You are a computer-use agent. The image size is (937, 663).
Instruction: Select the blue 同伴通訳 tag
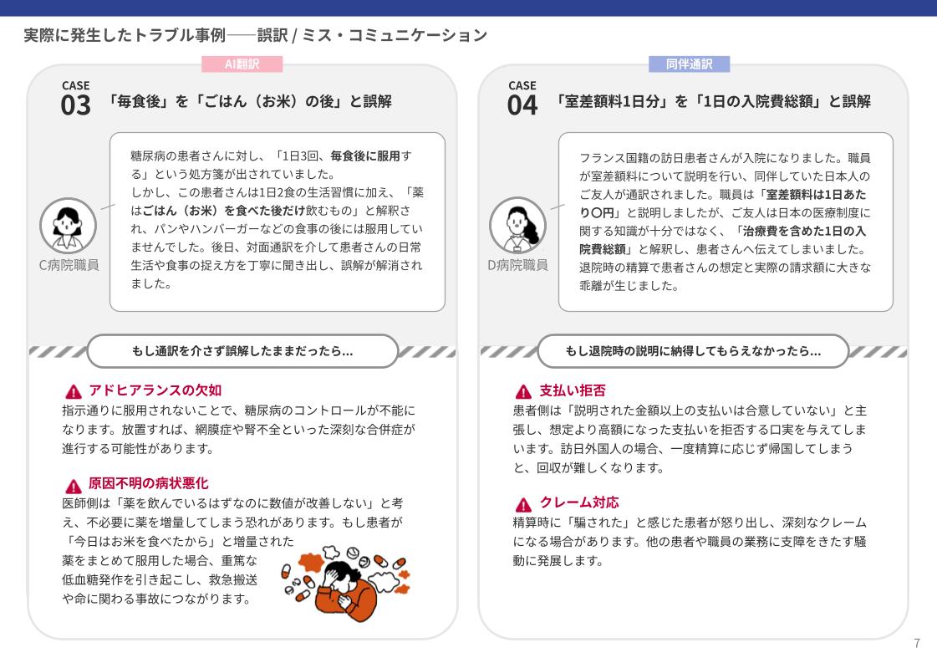(x=690, y=64)
